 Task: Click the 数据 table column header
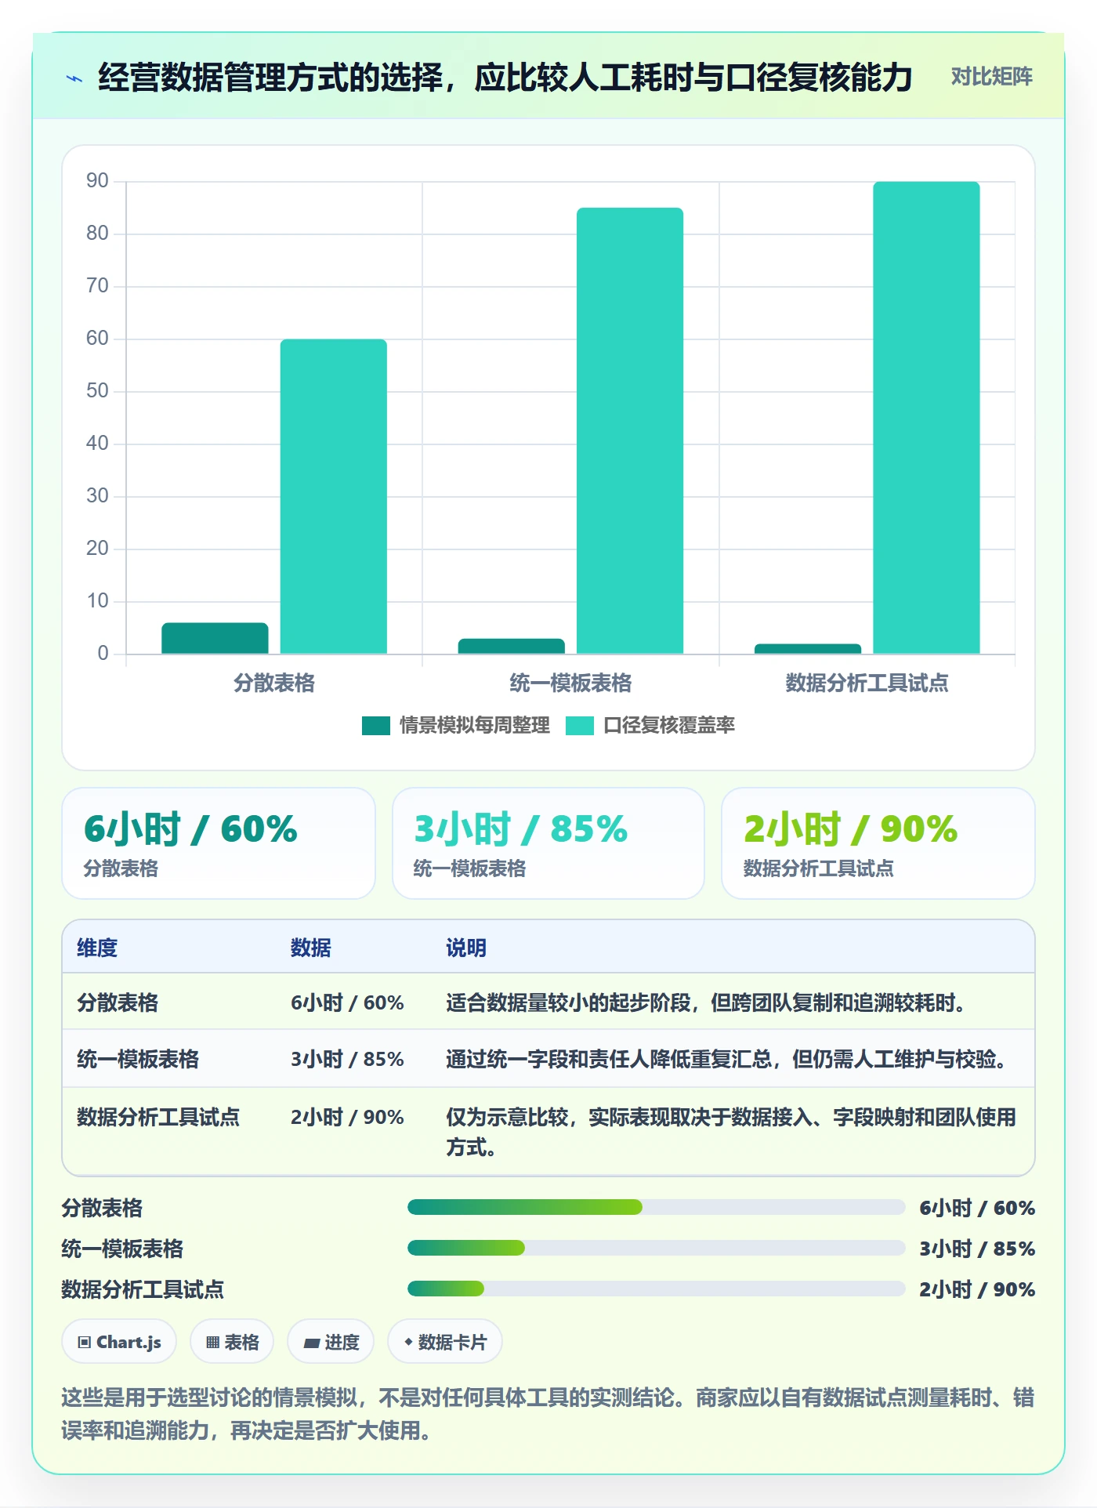pos(311,948)
